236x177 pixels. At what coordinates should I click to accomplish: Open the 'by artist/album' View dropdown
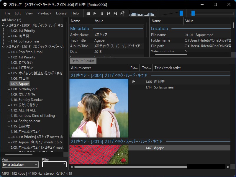pos(20,165)
